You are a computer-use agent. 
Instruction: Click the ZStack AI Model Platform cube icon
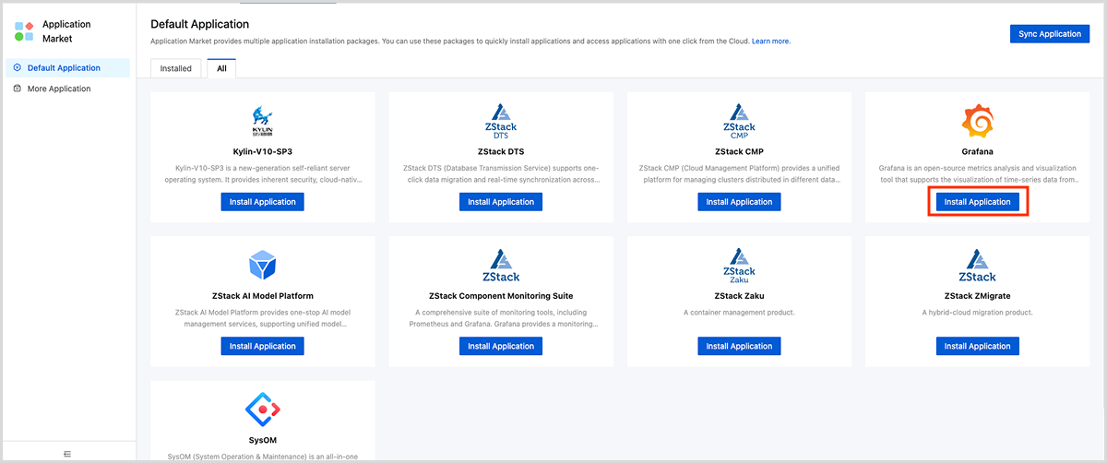point(262,266)
